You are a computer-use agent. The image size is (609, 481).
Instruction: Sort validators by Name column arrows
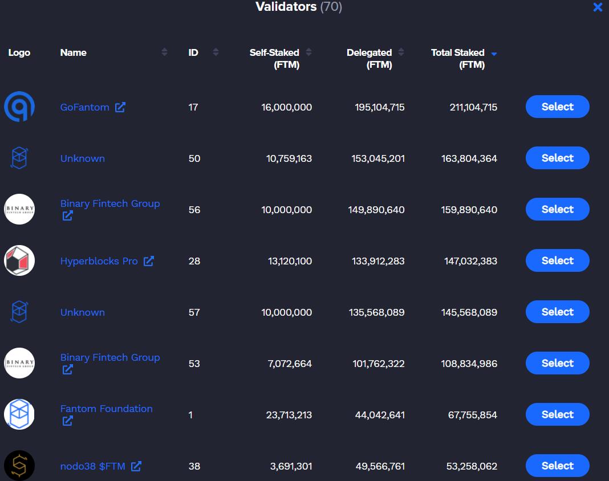pyautogui.click(x=164, y=52)
